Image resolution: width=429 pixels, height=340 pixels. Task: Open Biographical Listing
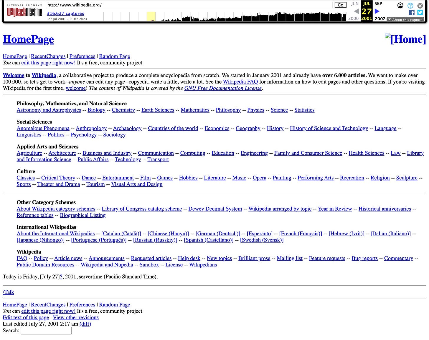[83, 215]
